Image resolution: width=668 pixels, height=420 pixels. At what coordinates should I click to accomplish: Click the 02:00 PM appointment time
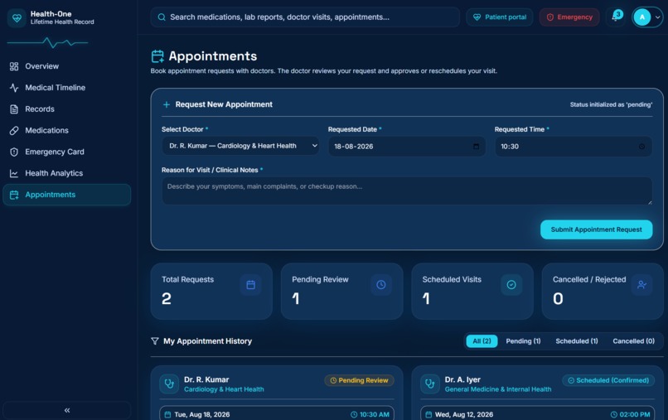(x=635, y=414)
